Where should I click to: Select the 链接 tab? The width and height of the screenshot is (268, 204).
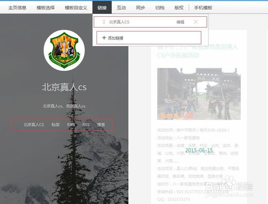point(102,7)
